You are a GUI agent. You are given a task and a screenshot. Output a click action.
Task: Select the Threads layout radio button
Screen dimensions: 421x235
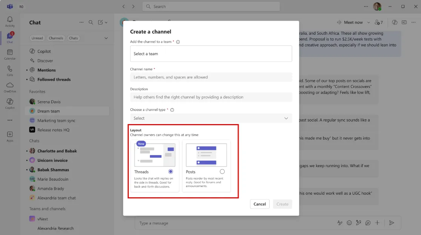point(171,172)
